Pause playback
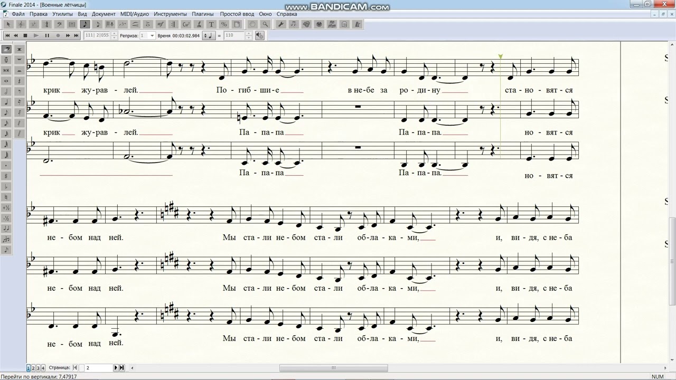This screenshot has width=676, height=380. tap(47, 35)
